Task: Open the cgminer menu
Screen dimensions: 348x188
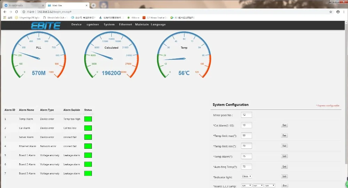Action: [93, 24]
